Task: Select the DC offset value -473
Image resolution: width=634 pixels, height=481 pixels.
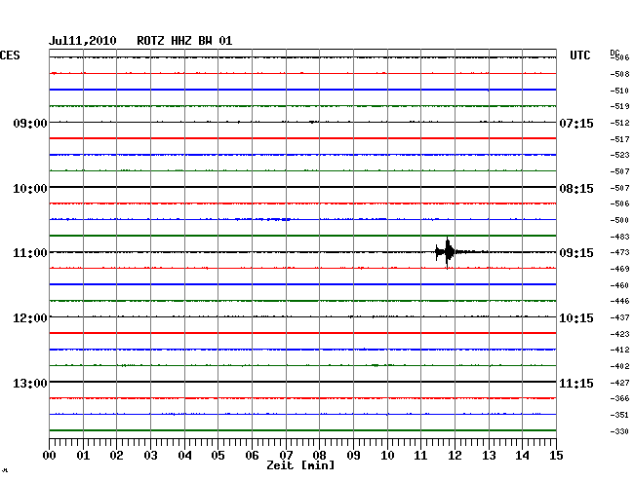Action: pos(619,252)
